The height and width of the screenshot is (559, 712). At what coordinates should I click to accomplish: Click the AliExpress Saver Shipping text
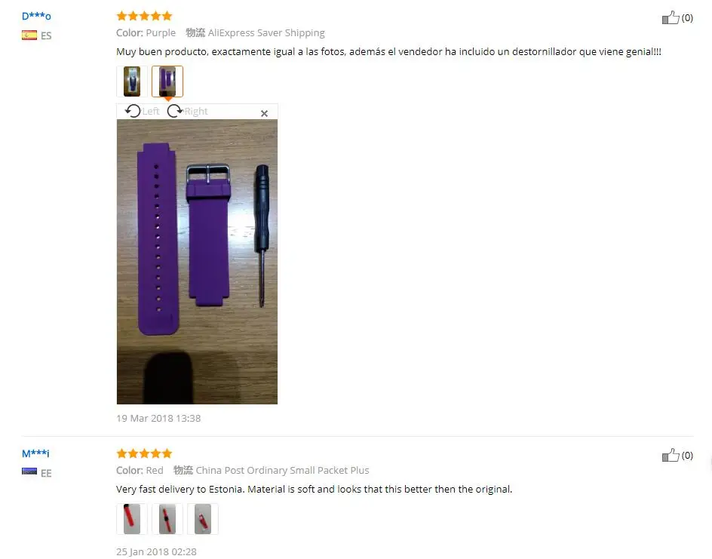click(266, 32)
